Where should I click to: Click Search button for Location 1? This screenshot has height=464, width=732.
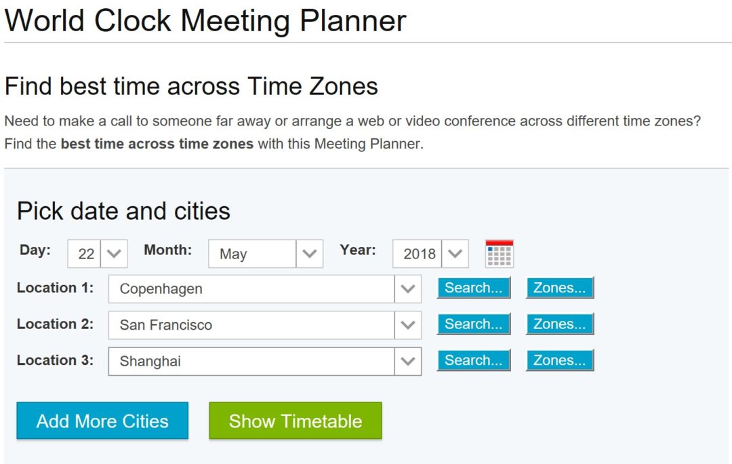point(473,288)
